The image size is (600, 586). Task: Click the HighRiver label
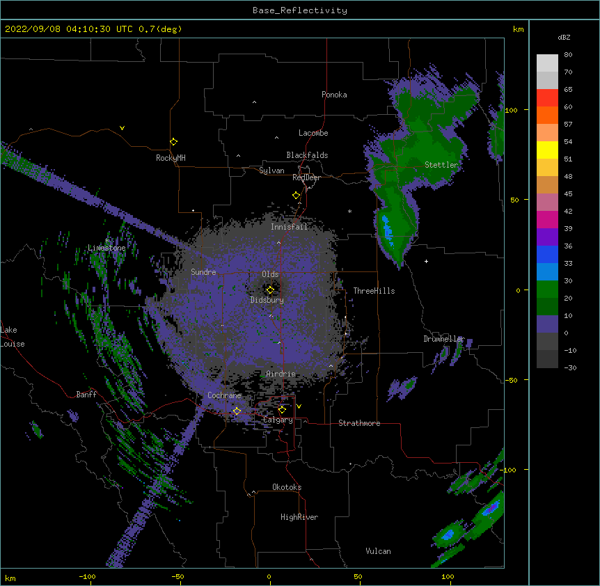click(x=299, y=517)
